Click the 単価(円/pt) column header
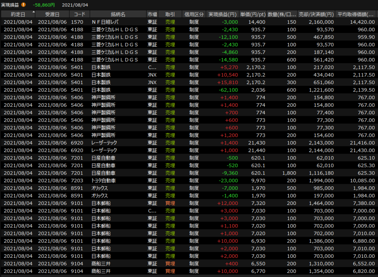 (252, 14)
